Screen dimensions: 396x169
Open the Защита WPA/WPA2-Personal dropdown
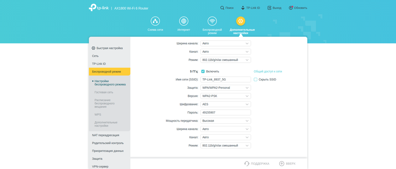[225, 88]
